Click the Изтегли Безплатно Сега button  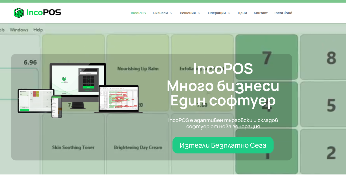click(x=223, y=145)
